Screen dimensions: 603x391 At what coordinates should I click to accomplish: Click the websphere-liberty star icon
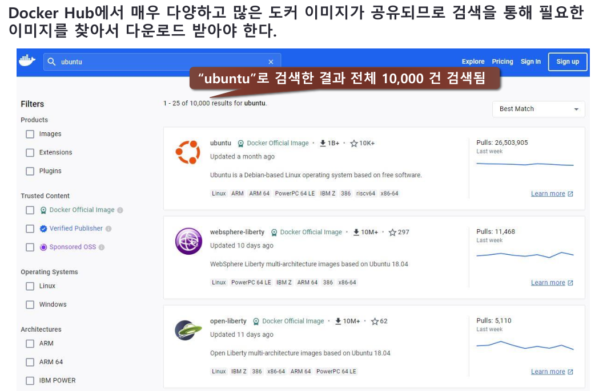(392, 232)
